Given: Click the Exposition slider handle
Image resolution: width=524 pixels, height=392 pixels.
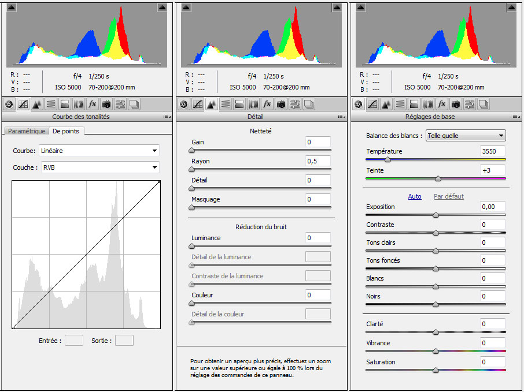Looking at the screenshot, I should coord(436,215).
